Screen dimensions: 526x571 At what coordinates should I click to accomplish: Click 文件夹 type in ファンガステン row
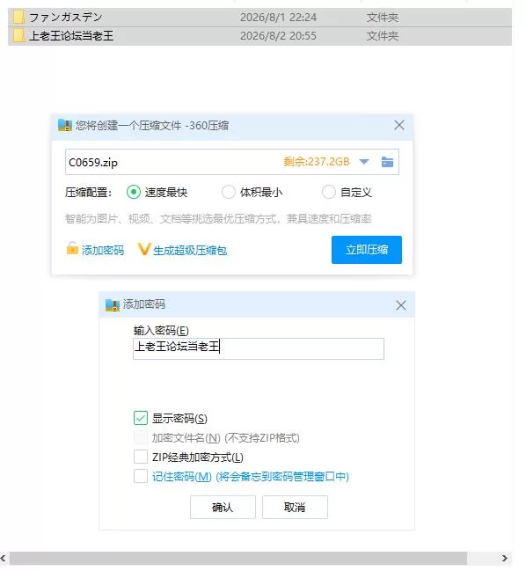point(383,17)
